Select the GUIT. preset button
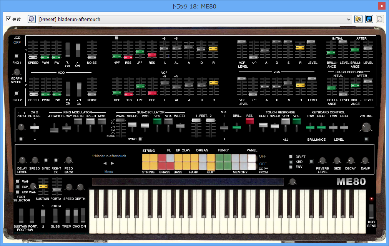Image resolution: width=389 pixels, height=246 pixels. click(211, 166)
